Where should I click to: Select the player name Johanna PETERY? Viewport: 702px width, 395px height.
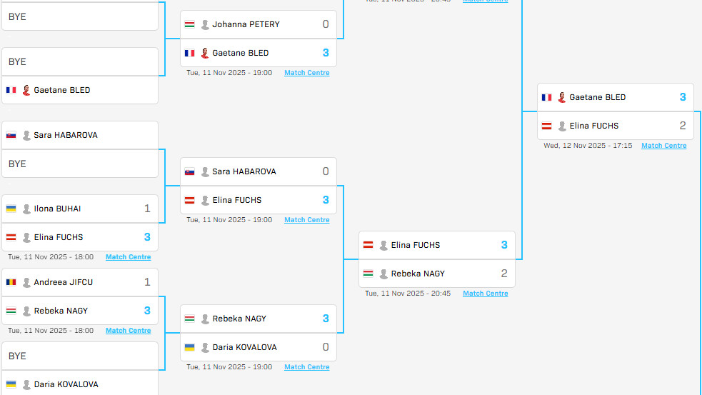246,24
